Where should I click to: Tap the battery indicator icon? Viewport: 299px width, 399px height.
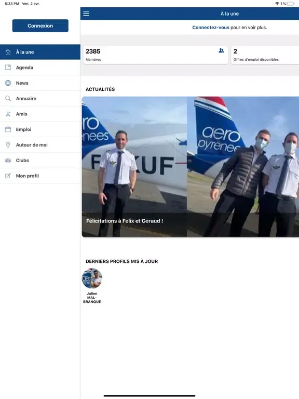[291, 4]
